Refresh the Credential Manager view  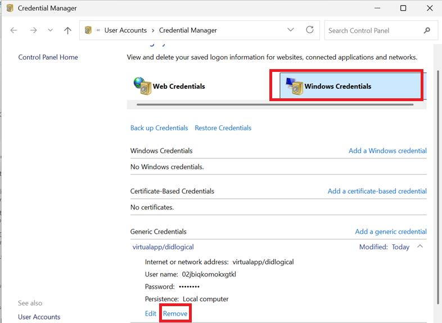point(310,30)
